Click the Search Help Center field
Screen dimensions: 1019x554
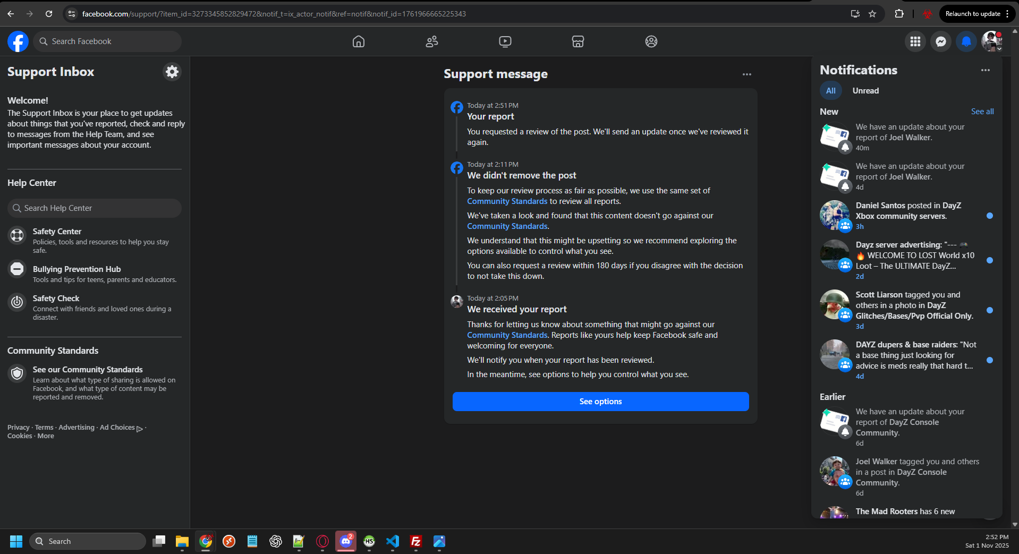(x=95, y=208)
